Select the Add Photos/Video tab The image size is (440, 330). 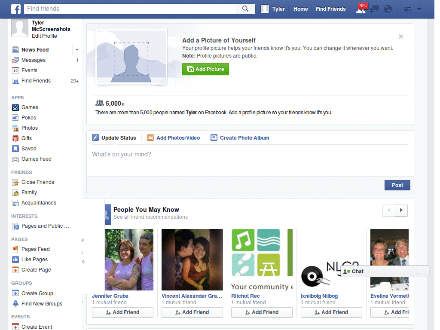(x=174, y=138)
